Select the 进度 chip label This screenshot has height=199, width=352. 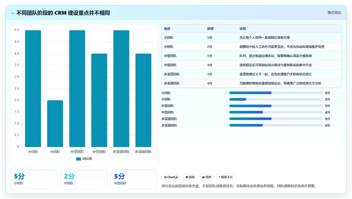coord(208,177)
